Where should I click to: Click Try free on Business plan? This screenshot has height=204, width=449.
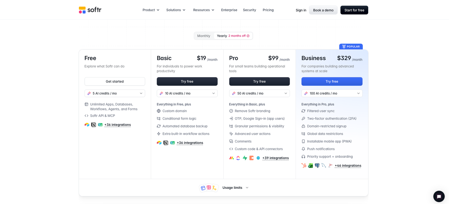coord(332,81)
